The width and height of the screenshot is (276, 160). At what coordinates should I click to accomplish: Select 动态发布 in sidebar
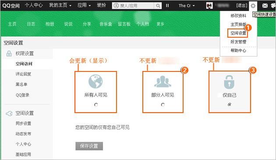[23, 134]
